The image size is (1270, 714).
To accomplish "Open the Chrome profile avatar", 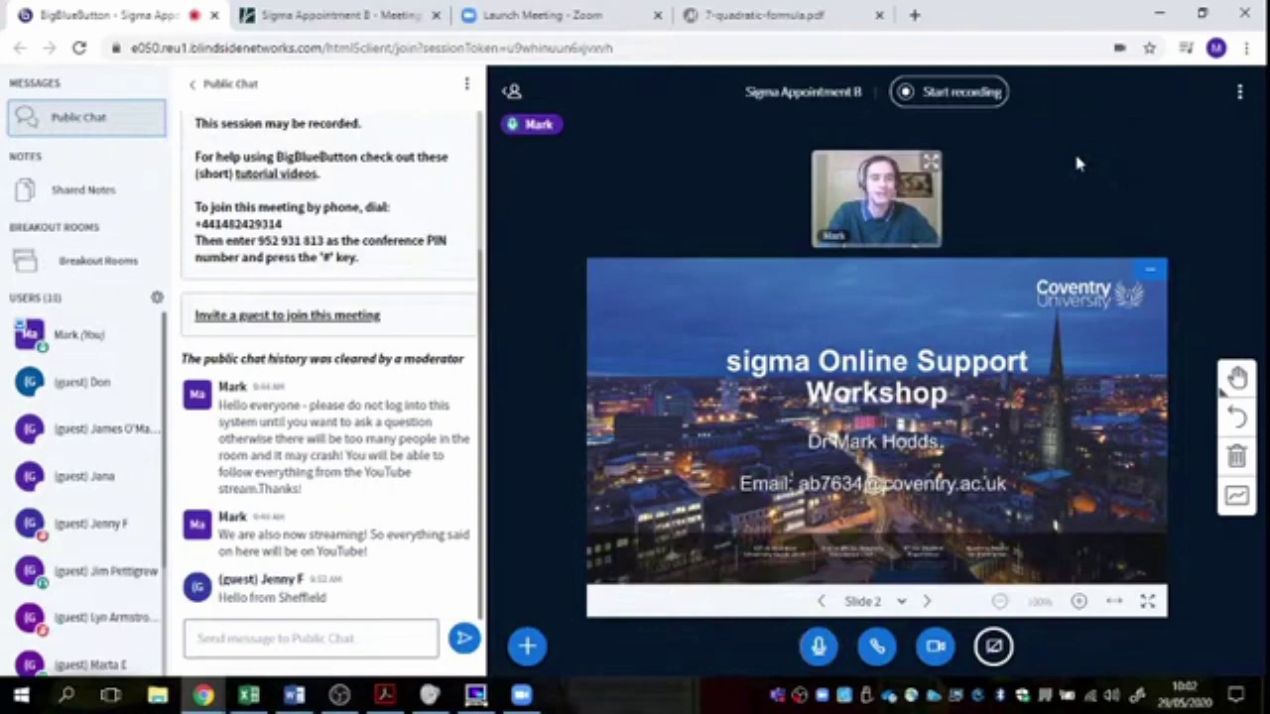I will click(1216, 48).
